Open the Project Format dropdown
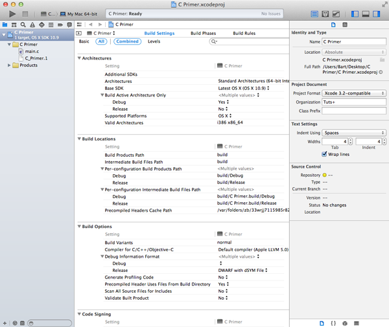 point(354,93)
